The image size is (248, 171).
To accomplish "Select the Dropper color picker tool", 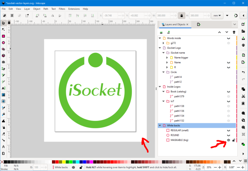I will pyautogui.click(x=3, y=108).
